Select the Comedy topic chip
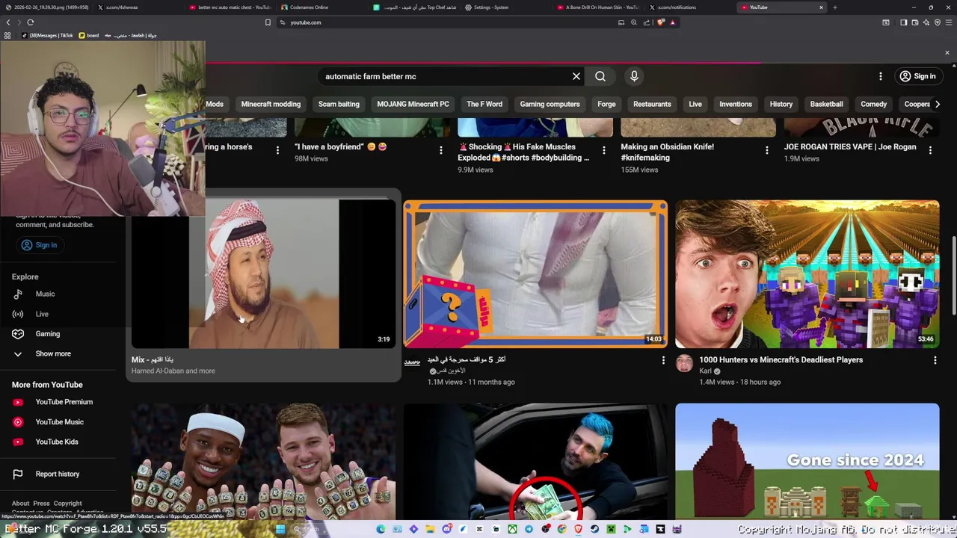 873,104
